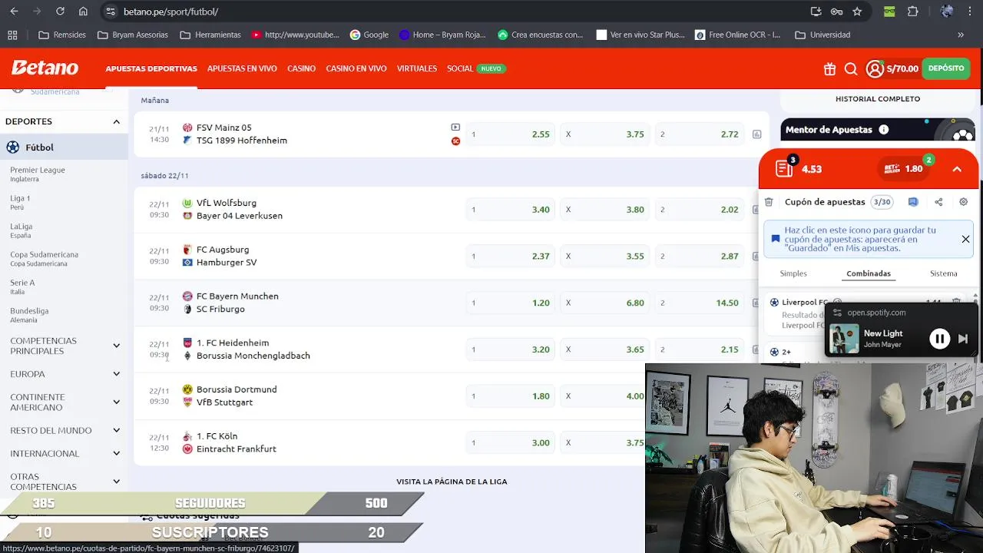Open the gift promotions icon in header
Image resolution: width=983 pixels, height=553 pixels.
pyautogui.click(x=829, y=69)
